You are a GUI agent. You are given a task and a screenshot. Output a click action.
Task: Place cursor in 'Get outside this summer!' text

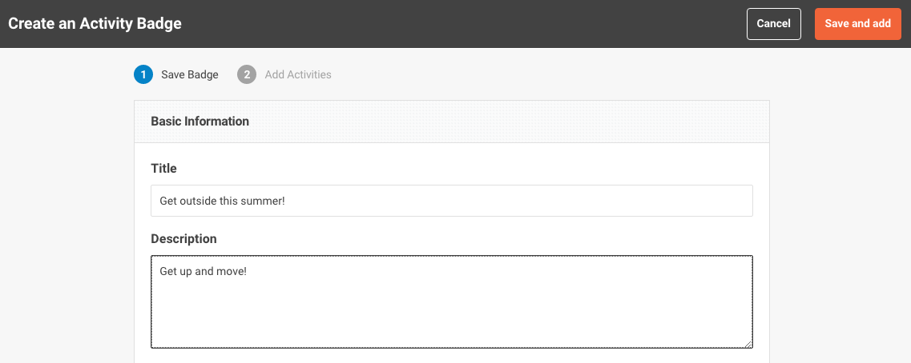coord(222,201)
